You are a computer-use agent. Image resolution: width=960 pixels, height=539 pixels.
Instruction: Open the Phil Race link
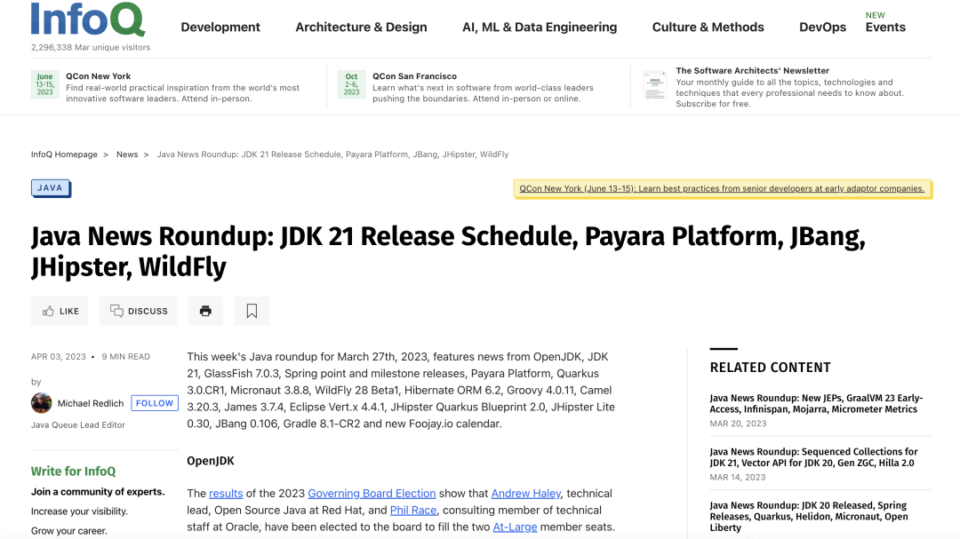[413, 510]
